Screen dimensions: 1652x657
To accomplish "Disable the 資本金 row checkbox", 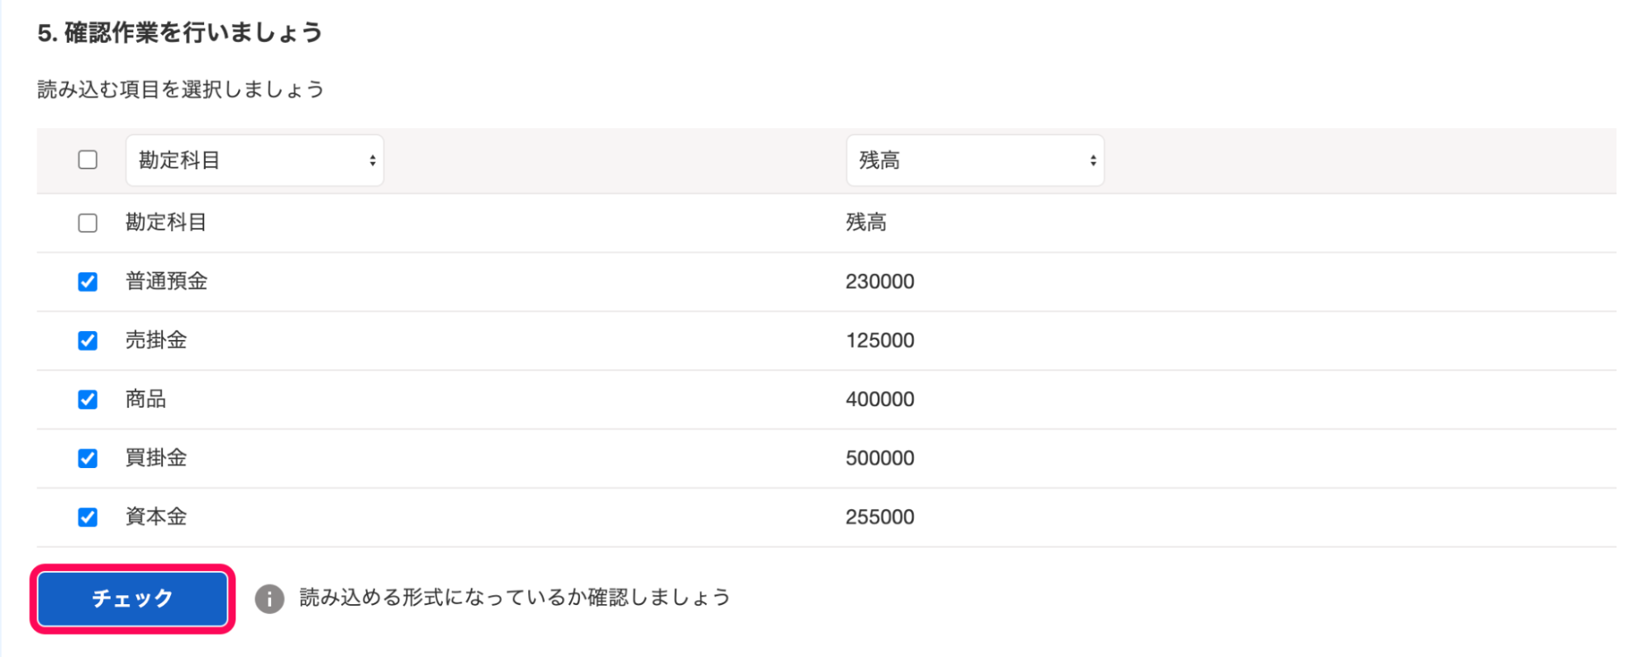I will click(x=88, y=518).
